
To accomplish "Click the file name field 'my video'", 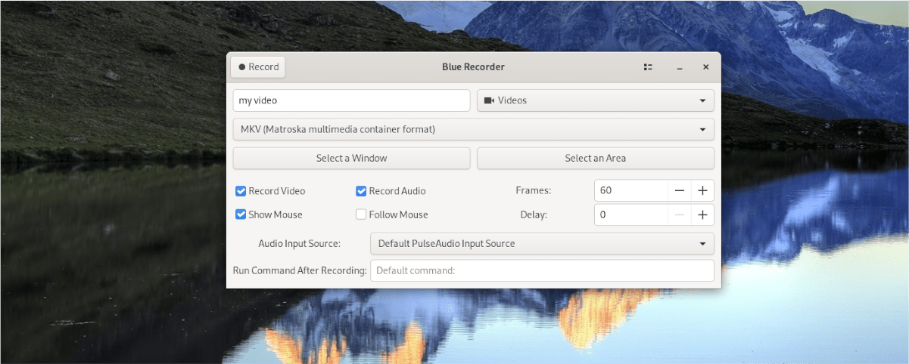I will [352, 100].
